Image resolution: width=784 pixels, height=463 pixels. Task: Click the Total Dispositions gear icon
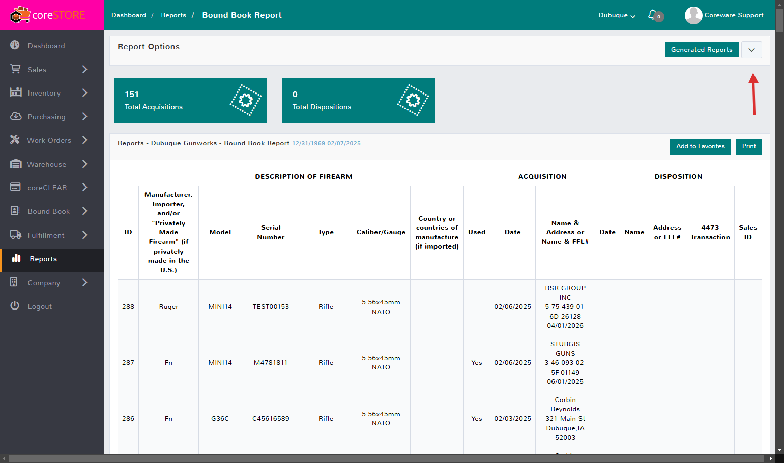pyautogui.click(x=413, y=100)
